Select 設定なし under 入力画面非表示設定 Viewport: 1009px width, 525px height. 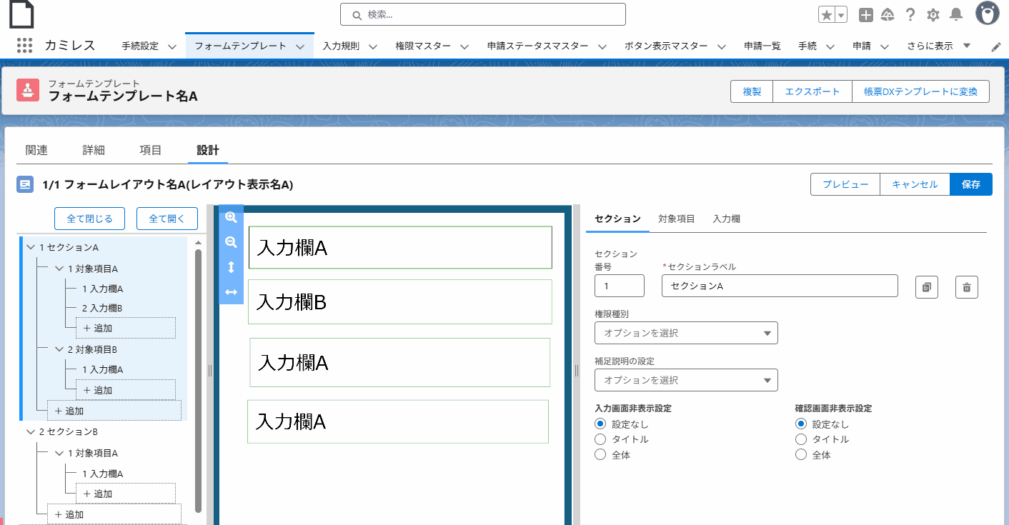600,424
